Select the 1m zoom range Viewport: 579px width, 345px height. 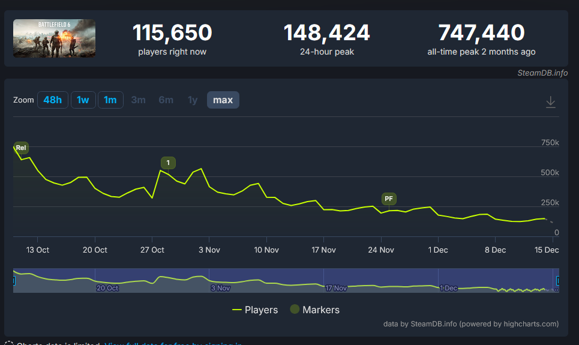point(110,100)
